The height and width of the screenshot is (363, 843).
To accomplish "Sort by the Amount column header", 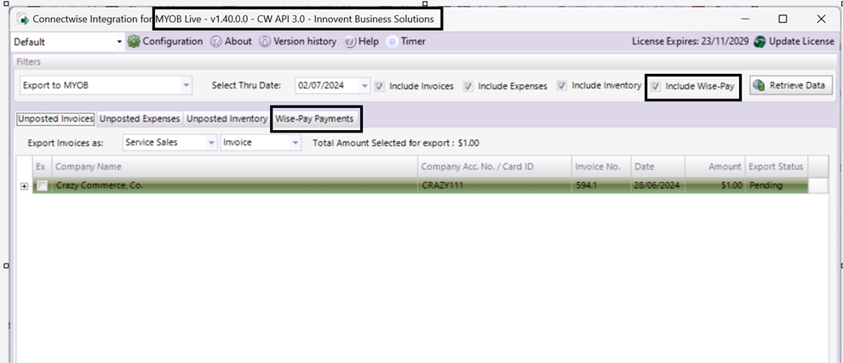I will (715, 167).
